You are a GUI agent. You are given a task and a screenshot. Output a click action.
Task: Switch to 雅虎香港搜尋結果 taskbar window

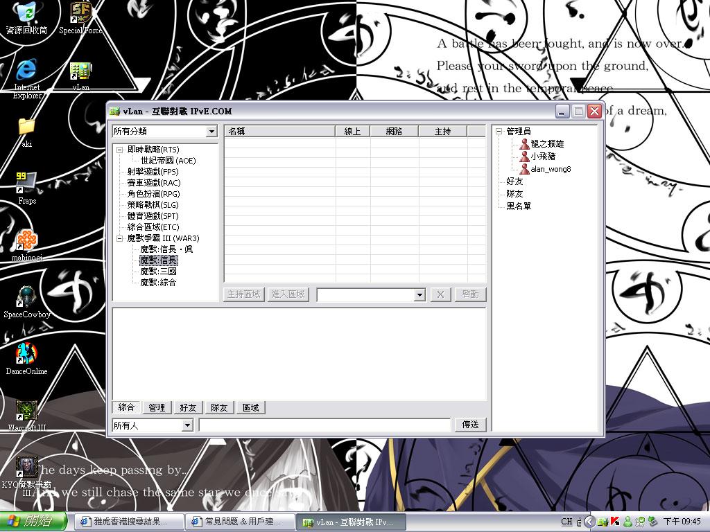(128, 522)
